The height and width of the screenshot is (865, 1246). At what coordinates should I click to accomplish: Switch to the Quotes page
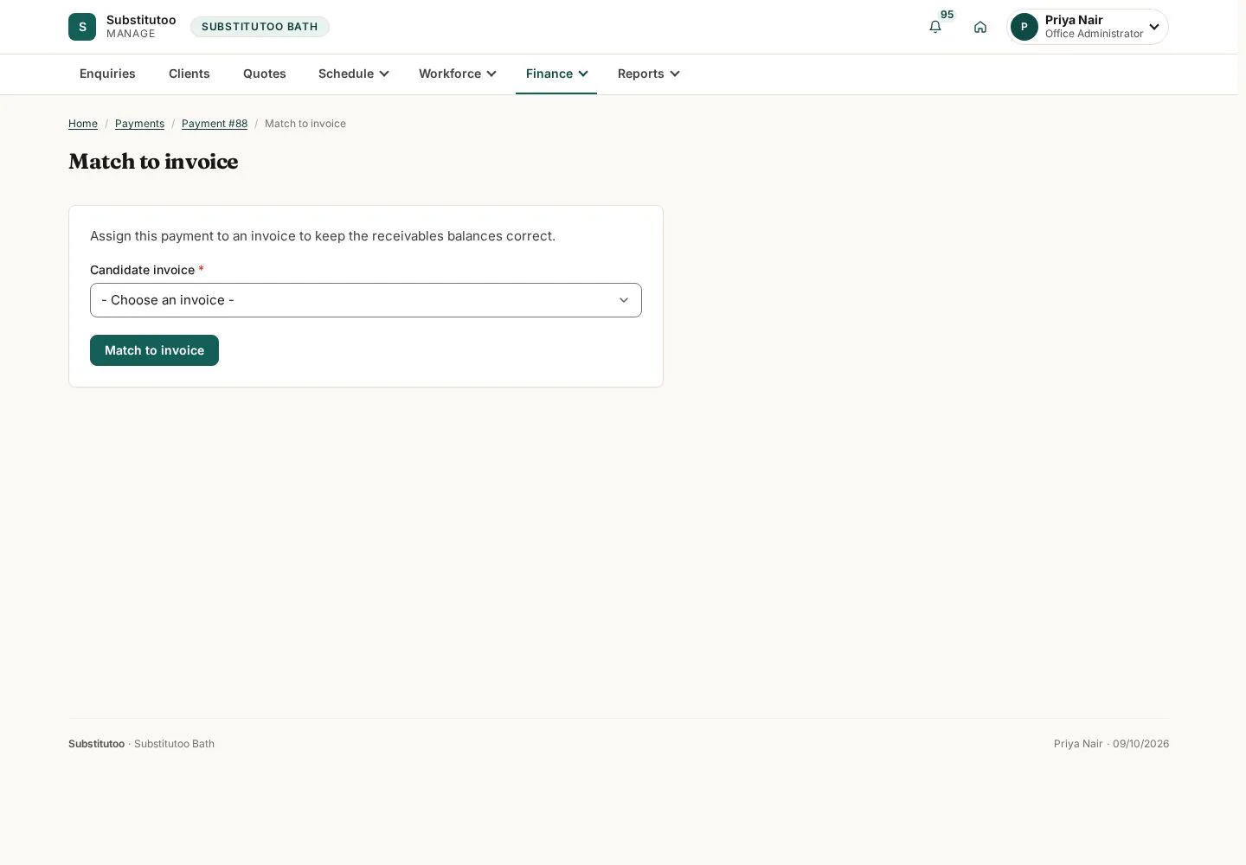(265, 74)
